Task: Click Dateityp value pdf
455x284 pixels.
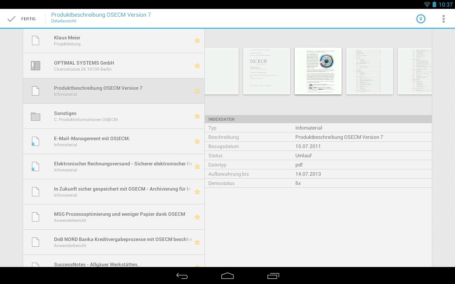Action: (299, 165)
